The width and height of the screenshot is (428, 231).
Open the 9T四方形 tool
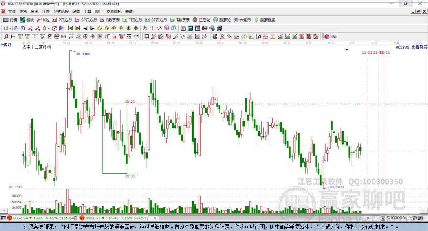pos(156,20)
